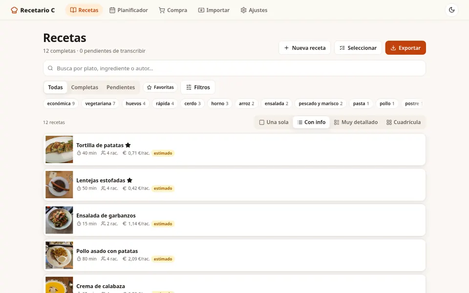This screenshot has height=293, width=469.
Task: Filter by the postre tag
Action: (413, 104)
